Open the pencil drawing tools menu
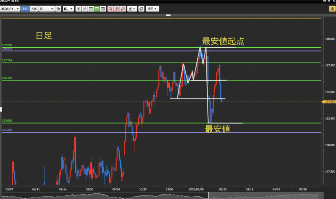 pyautogui.click(x=132, y=9)
